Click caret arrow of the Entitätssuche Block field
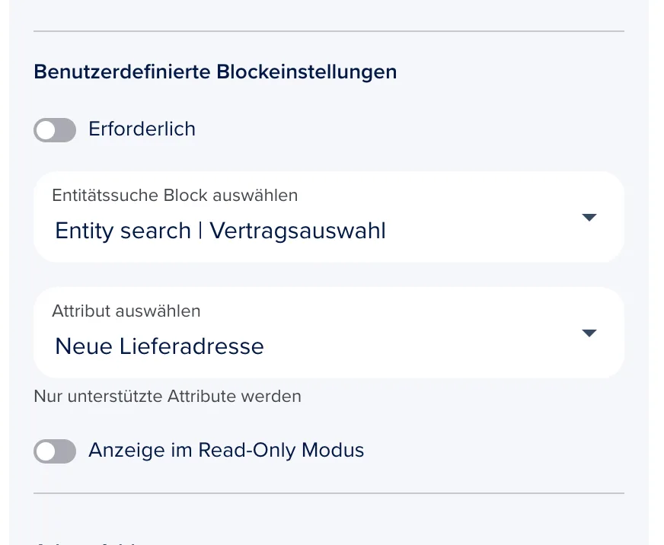664x545 pixels. (x=589, y=217)
